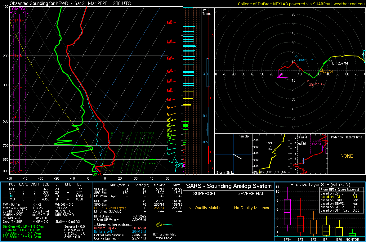The height and width of the screenshot is (242, 366).
Task: Click the 700-500mb LR lapse rate
Action: pyautogui.click(x=22, y=237)
